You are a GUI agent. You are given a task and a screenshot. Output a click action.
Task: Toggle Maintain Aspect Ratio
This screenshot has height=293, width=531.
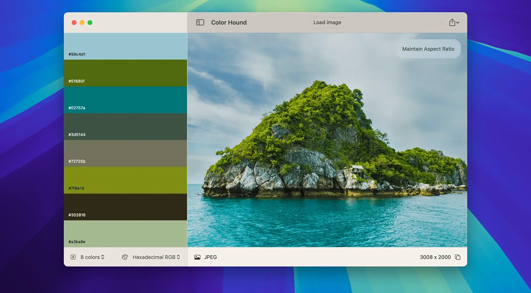coord(428,49)
